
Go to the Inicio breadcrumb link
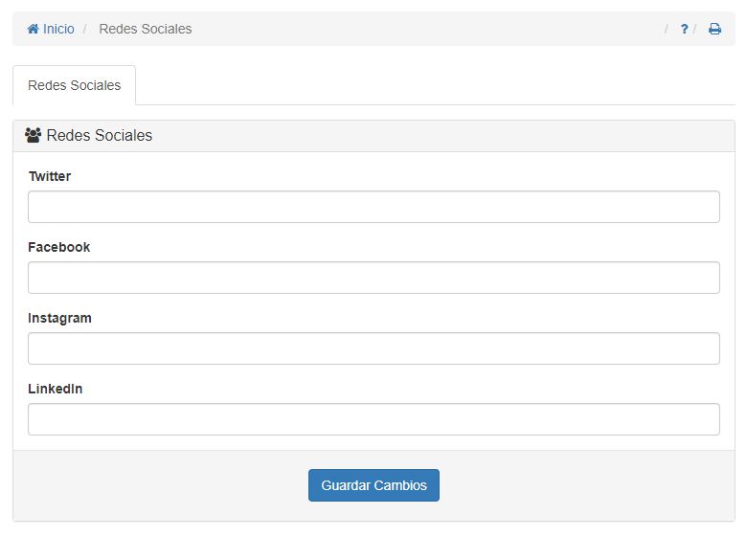tap(57, 30)
